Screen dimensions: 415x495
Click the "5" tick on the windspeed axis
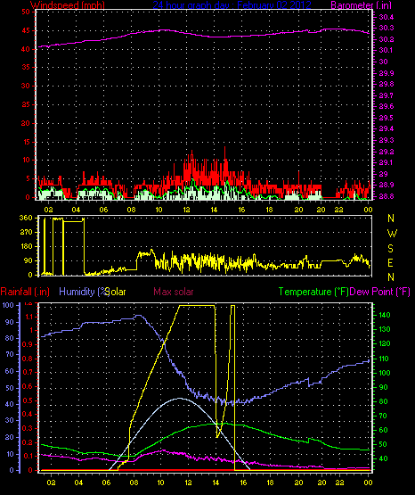coord(28,178)
